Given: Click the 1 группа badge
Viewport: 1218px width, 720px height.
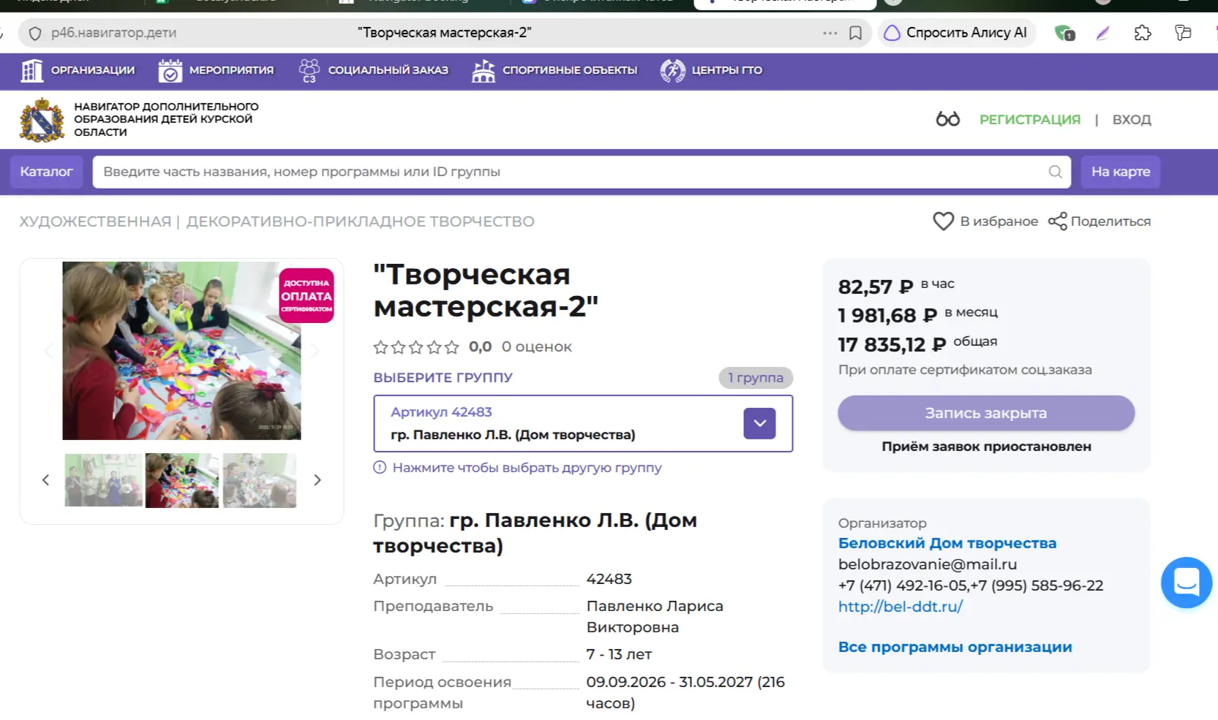Looking at the screenshot, I should (756, 378).
